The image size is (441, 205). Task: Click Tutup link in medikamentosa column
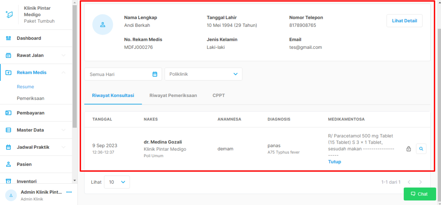click(335, 162)
